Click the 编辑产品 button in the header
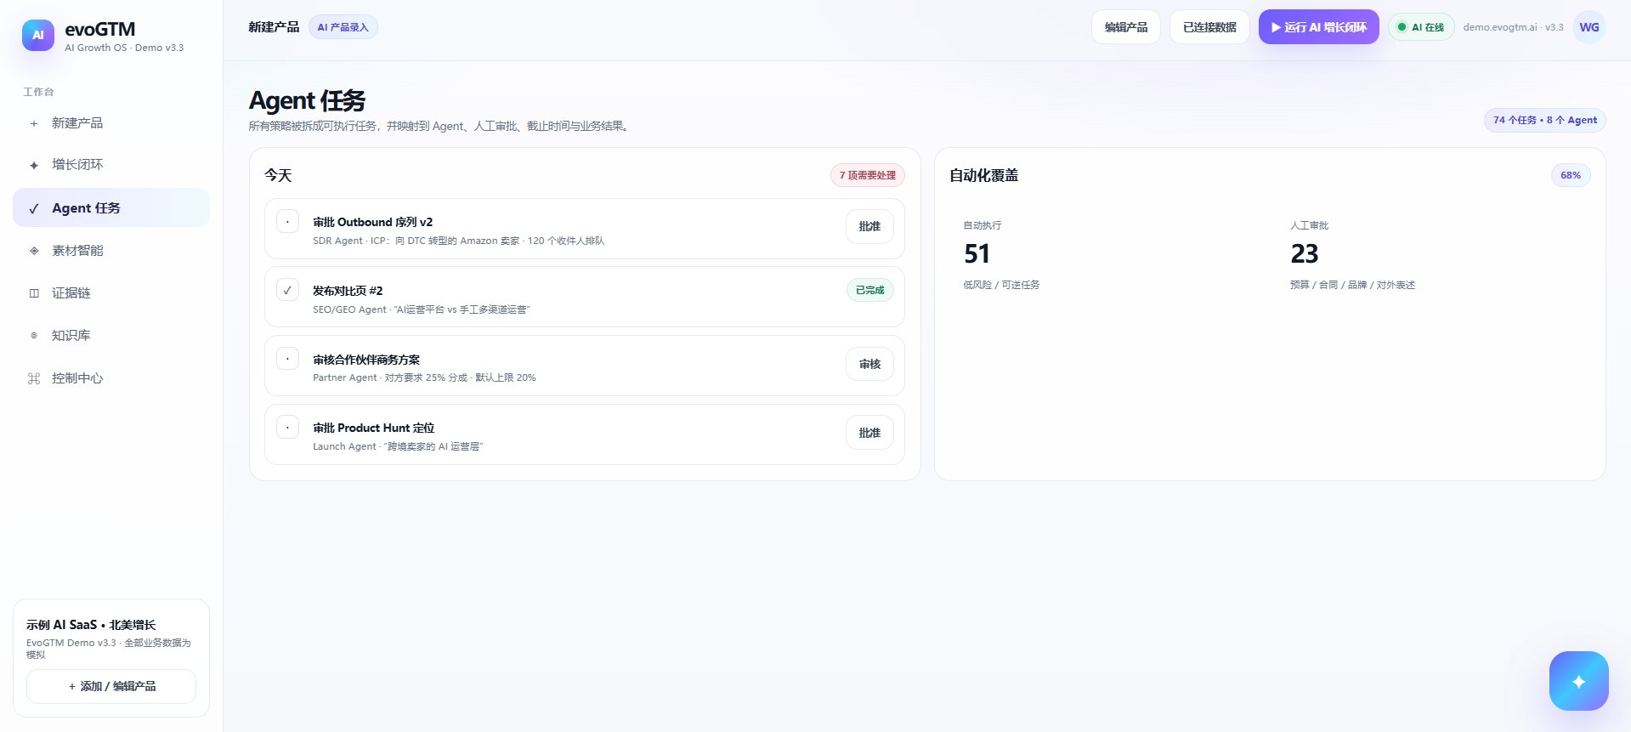Image resolution: width=1631 pixels, height=732 pixels. [1126, 27]
